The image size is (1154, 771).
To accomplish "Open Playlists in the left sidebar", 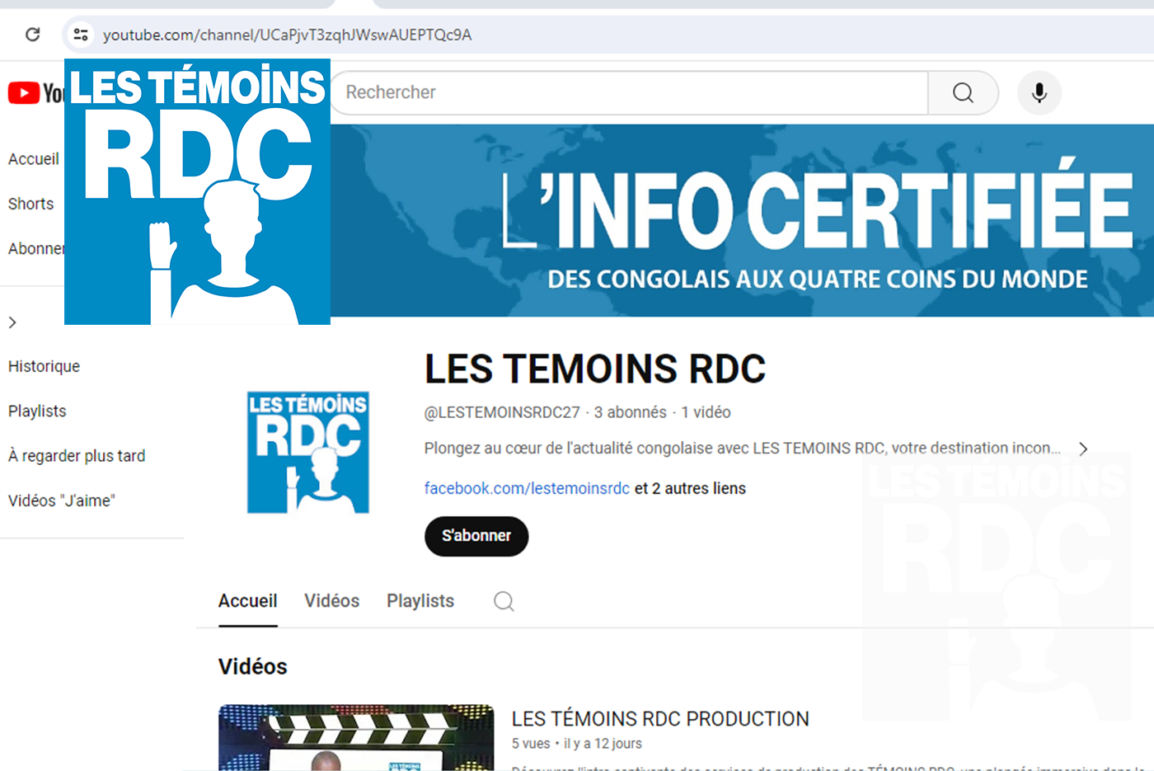I will [37, 411].
